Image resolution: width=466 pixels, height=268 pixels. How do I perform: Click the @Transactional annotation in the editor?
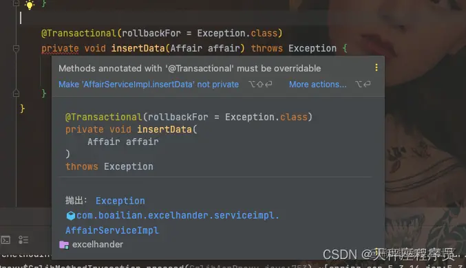coord(78,33)
